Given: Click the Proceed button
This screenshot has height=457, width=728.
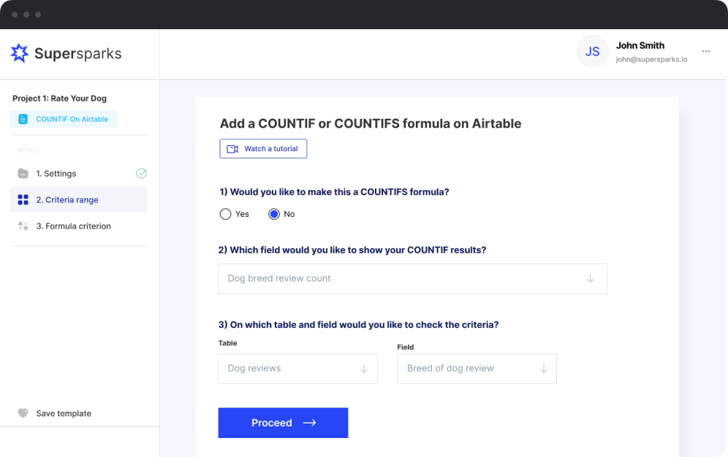Looking at the screenshot, I should point(283,423).
